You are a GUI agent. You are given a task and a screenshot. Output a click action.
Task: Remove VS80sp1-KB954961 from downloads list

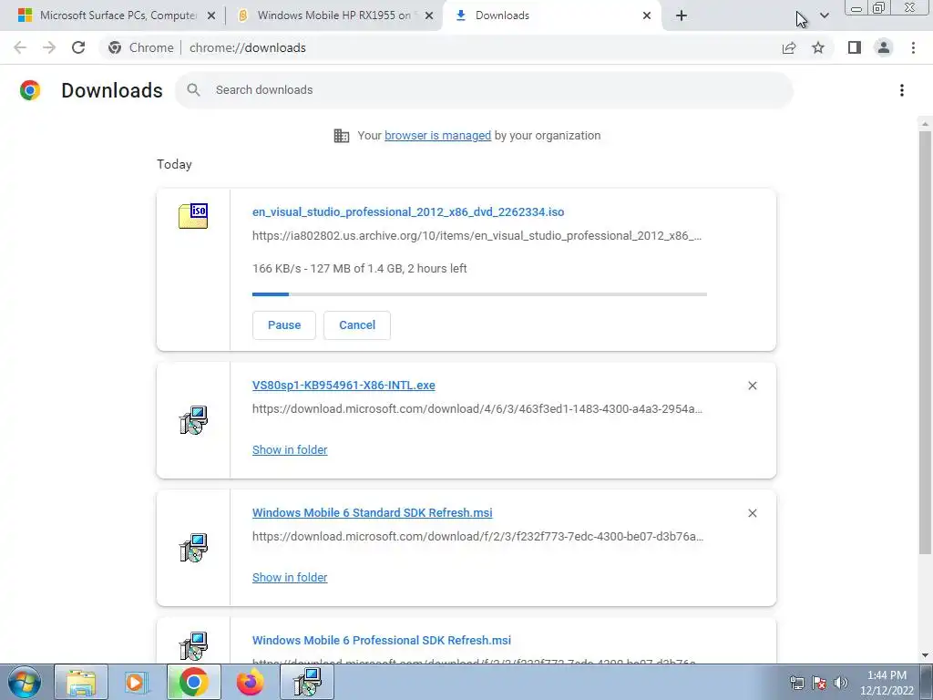(x=752, y=386)
